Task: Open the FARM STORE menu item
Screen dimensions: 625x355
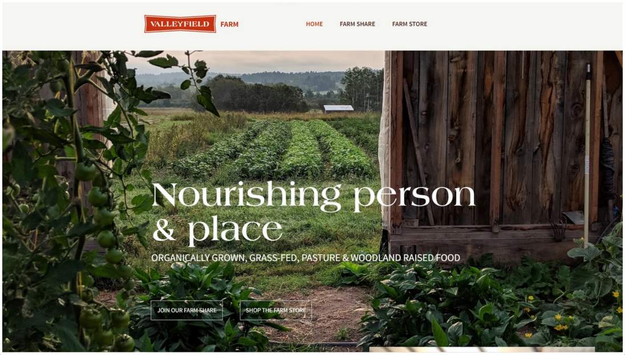Action: [409, 24]
